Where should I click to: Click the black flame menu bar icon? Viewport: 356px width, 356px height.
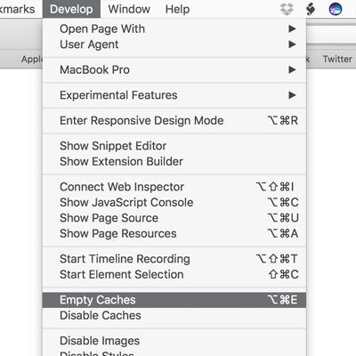pos(311,9)
